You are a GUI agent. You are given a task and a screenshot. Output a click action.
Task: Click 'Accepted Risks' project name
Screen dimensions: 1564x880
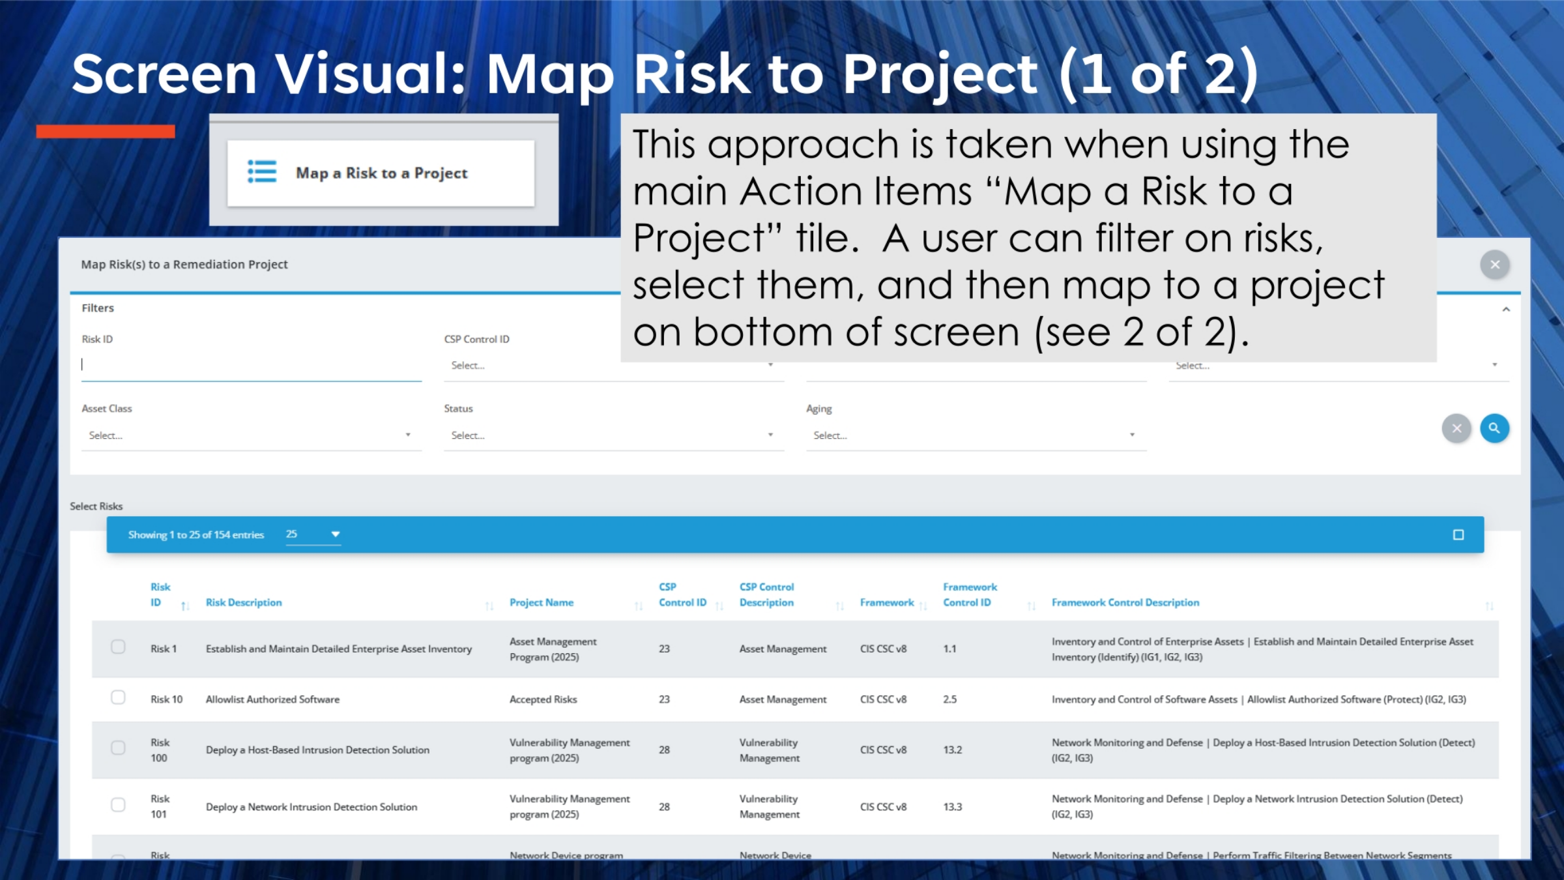(543, 699)
